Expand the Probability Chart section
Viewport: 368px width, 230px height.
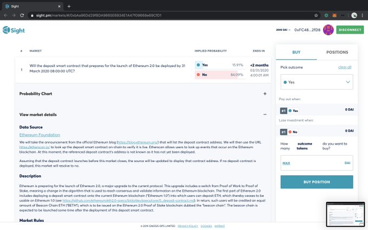click(265, 94)
